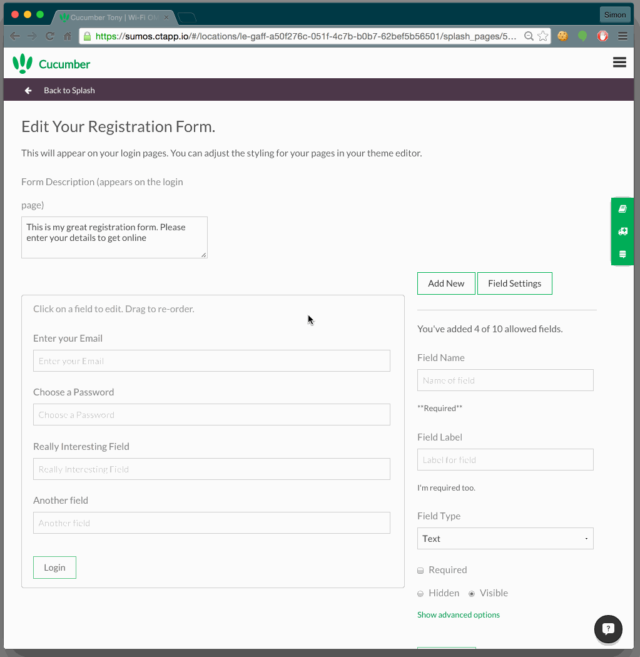Click the Cucumber leaf logo in the header
The width and height of the screenshot is (640, 657).
(x=23, y=63)
